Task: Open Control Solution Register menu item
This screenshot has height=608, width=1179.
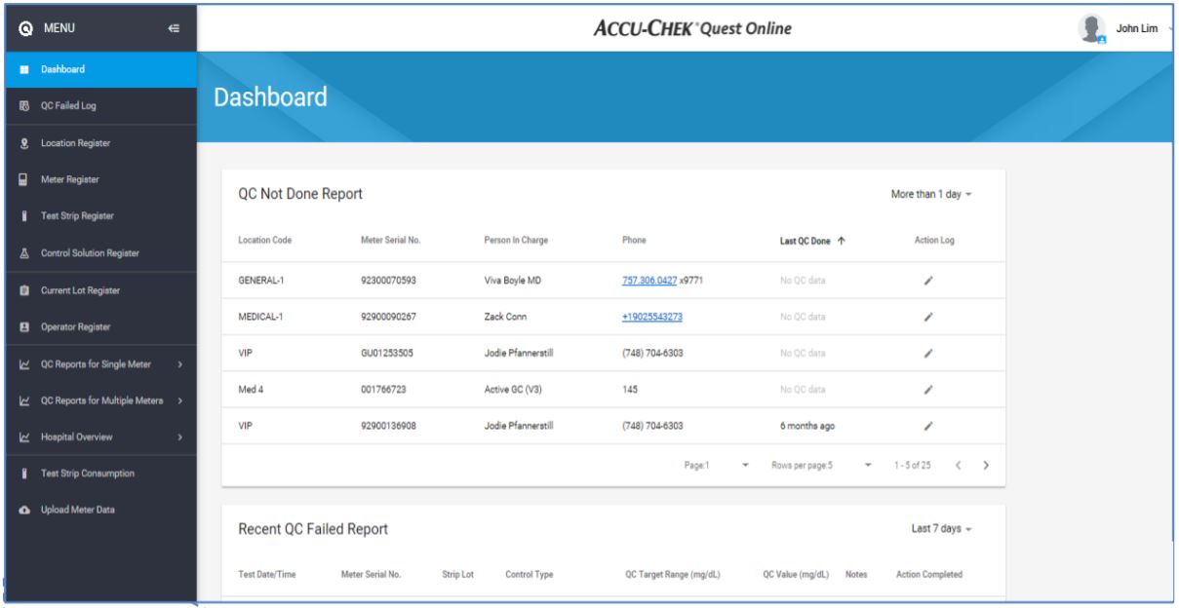Action: pyautogui.click(x=100, y=253)
